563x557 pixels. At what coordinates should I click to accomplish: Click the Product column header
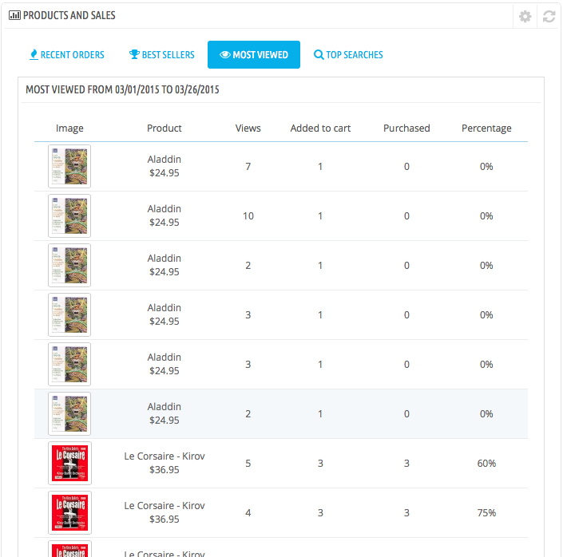[x=164, y=128]
